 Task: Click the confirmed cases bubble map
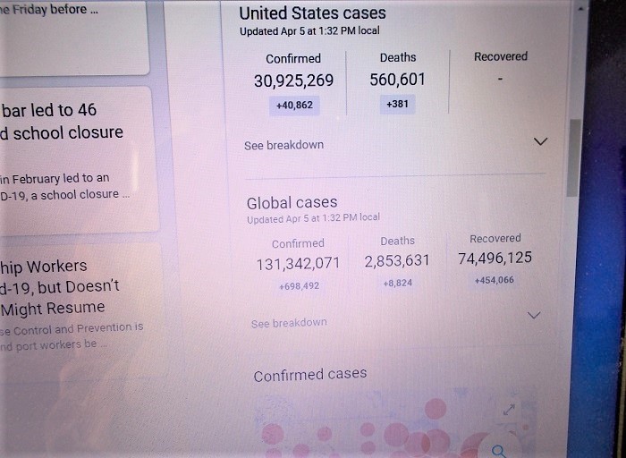point(393,429)
